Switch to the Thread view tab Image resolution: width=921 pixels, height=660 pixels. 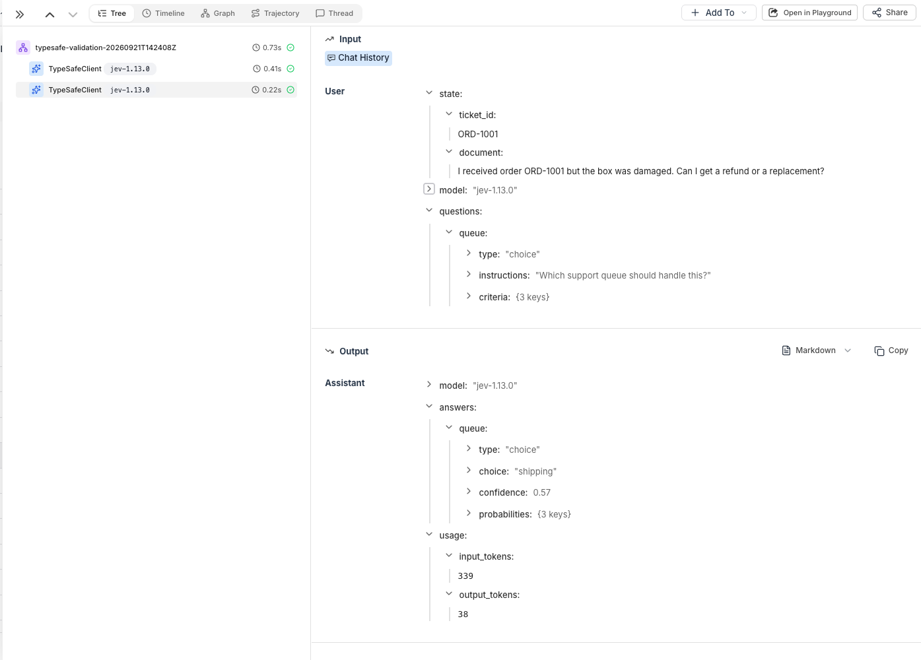point(335,13)
